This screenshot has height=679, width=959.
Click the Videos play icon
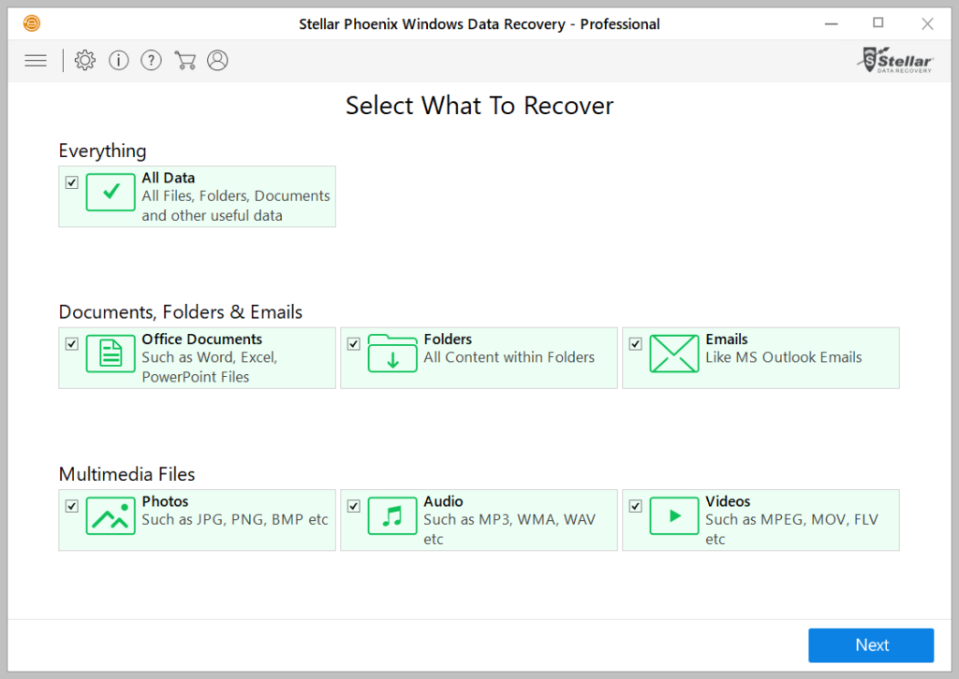click(x=674, y=515)
